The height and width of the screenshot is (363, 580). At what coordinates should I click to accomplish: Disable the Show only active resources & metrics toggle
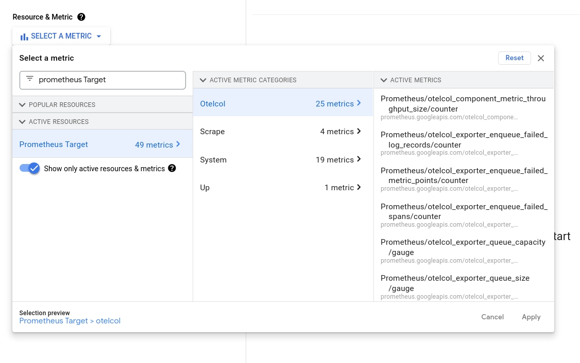(x=29, y=168)
